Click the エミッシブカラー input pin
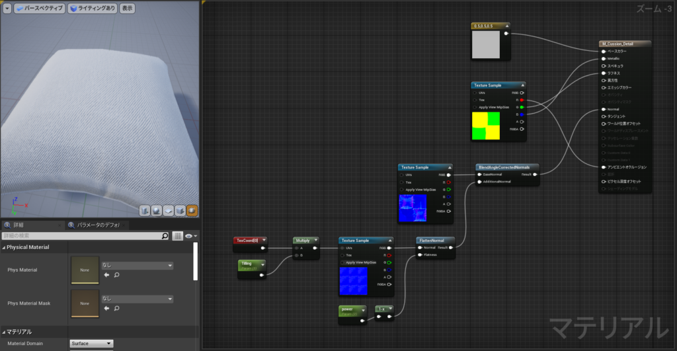The height and width of the screenshot is (351, 677). [x=604, y=88]
